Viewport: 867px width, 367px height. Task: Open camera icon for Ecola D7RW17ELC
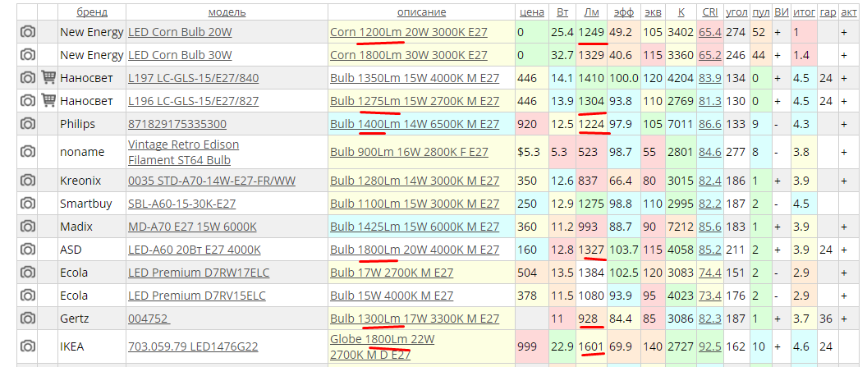[27, 273]
